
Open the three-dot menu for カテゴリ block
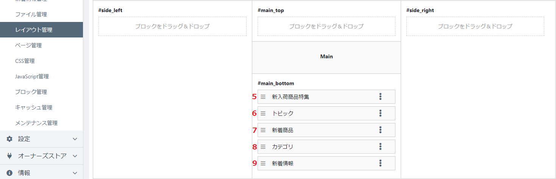380,146
